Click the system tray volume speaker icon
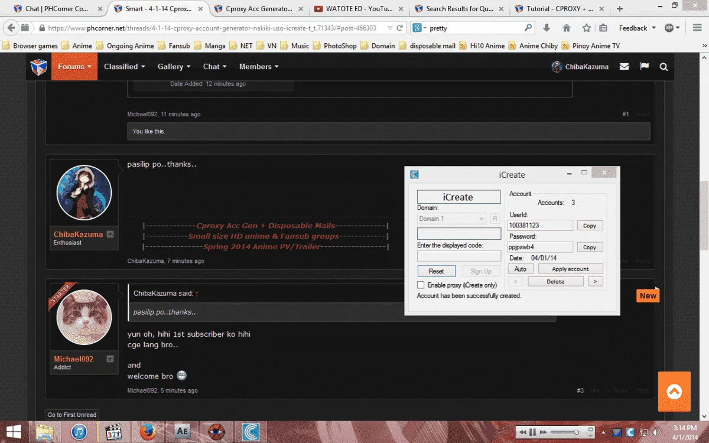Viewport: 709px width, 443px height. click(656, 432)
